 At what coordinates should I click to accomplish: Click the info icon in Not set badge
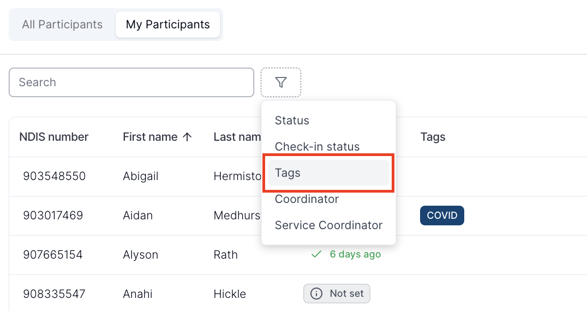click(316, 294)
